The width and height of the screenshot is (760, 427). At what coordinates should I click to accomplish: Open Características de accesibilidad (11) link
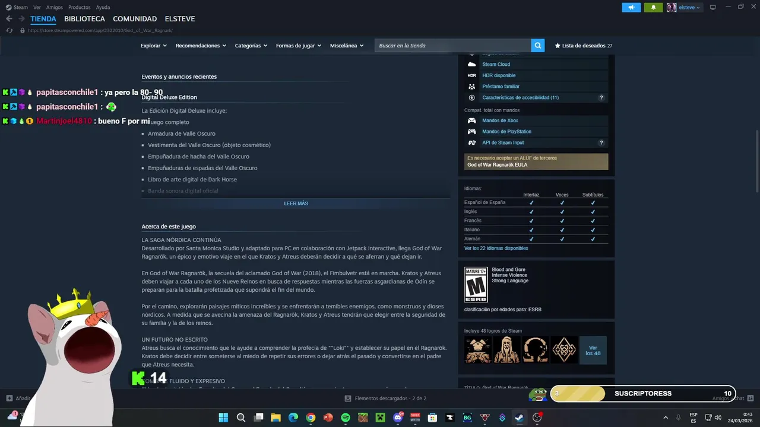point(520,97)
